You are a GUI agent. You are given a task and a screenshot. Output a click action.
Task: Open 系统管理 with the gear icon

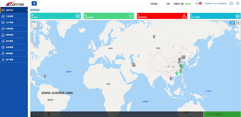[14, 47]
